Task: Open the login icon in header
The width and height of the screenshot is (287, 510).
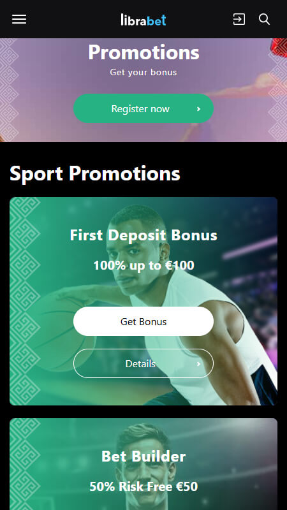Action: click(x=239, y=19)
